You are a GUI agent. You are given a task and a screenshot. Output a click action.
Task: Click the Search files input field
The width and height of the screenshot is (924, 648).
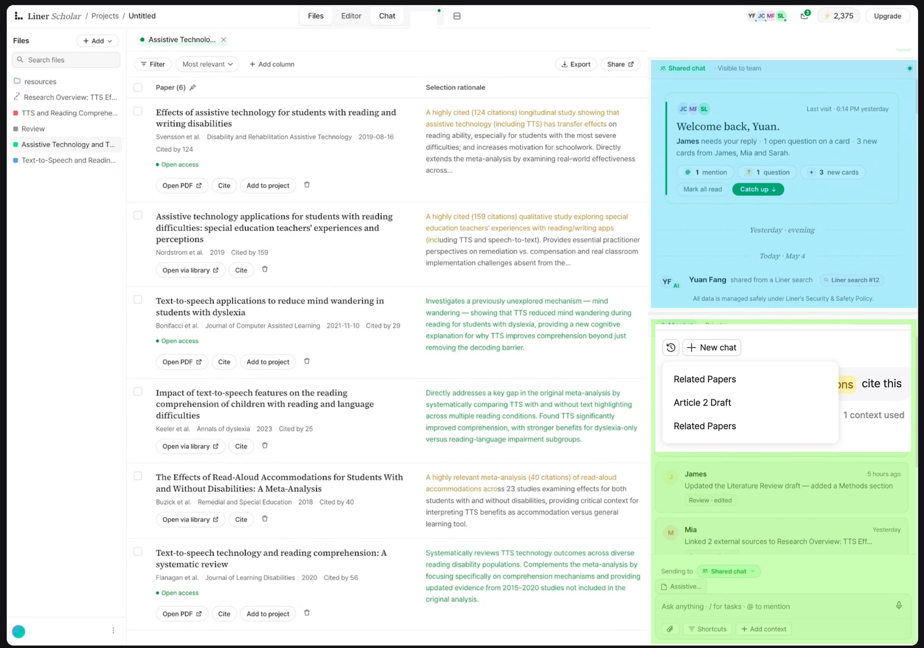click(x=66, y=60)
